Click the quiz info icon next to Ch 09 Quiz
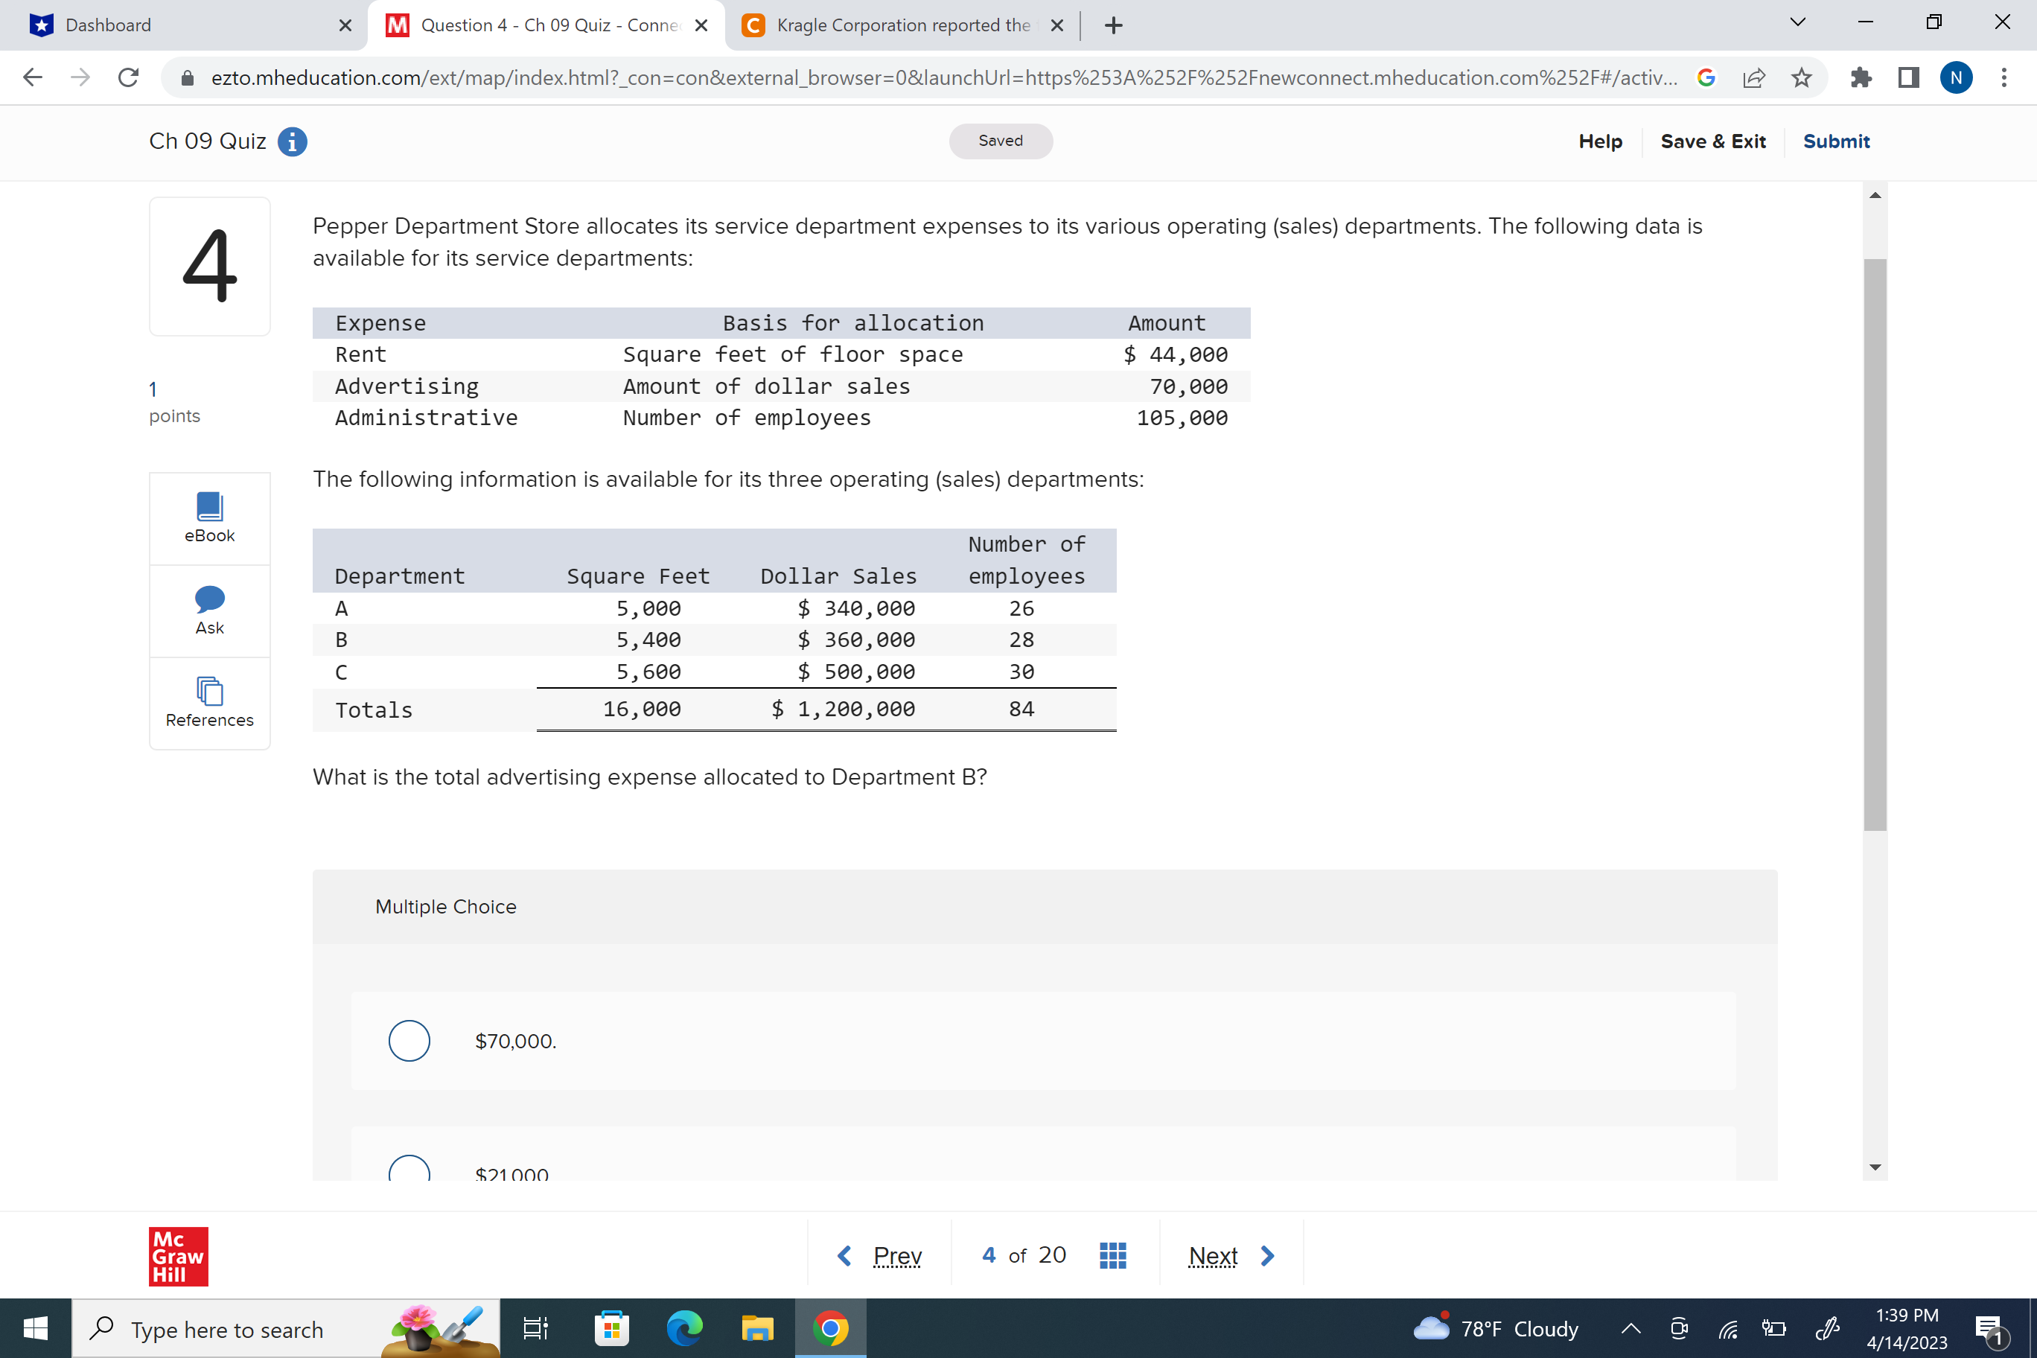Viewport: 2037px width, 1358px height. [x=292, y=142]
